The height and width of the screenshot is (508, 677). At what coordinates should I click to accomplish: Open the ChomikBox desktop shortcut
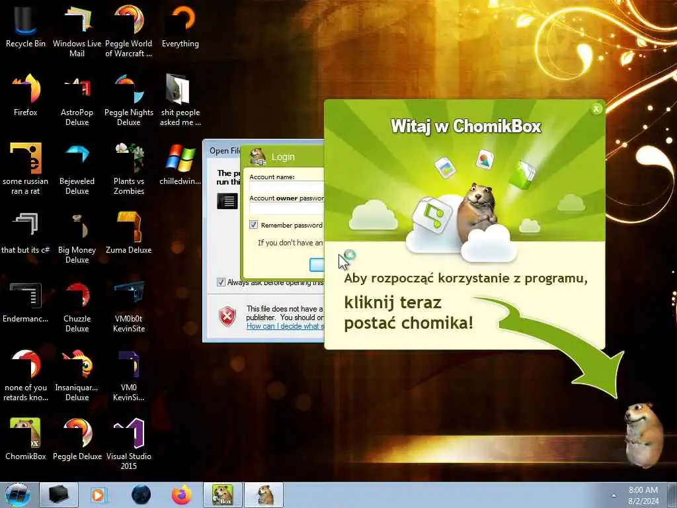(x=26, y=439)
